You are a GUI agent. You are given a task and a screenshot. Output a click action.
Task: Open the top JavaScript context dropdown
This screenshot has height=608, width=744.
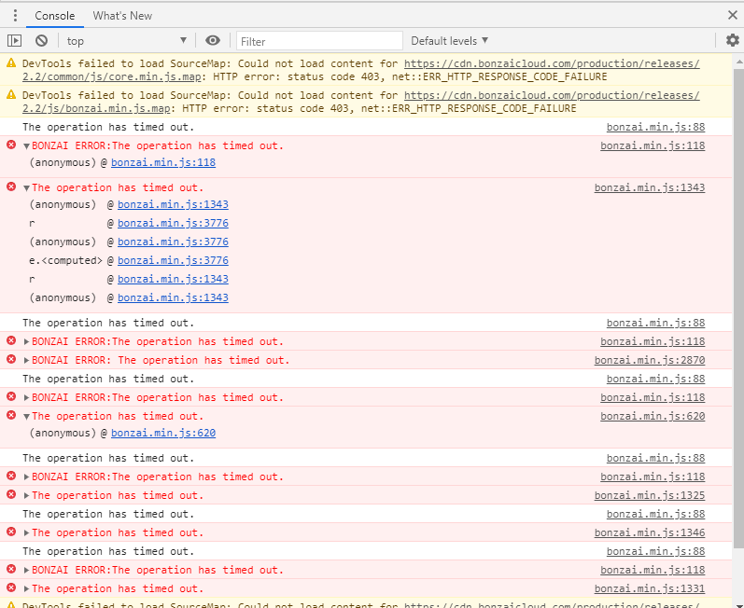(126, 41)
